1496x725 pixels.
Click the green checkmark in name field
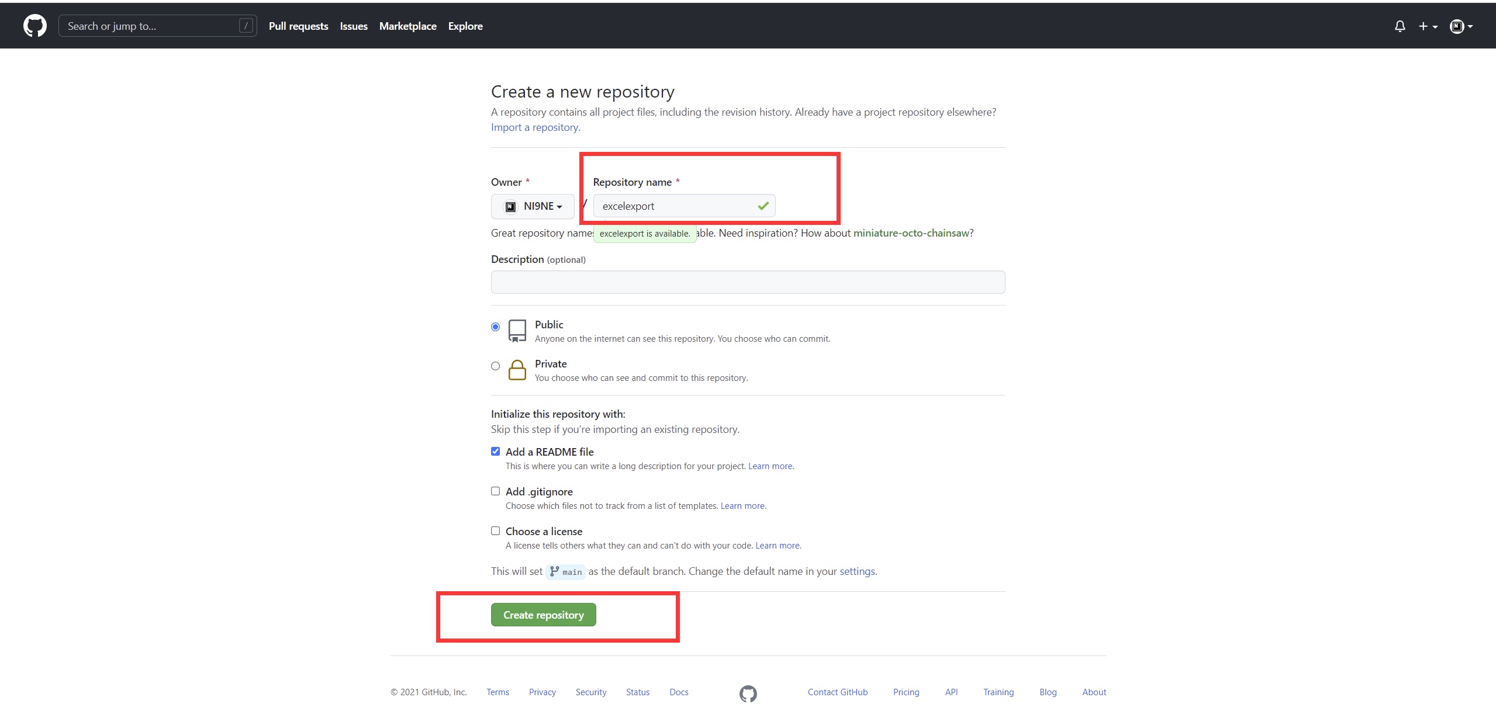[x=763, y=206]
